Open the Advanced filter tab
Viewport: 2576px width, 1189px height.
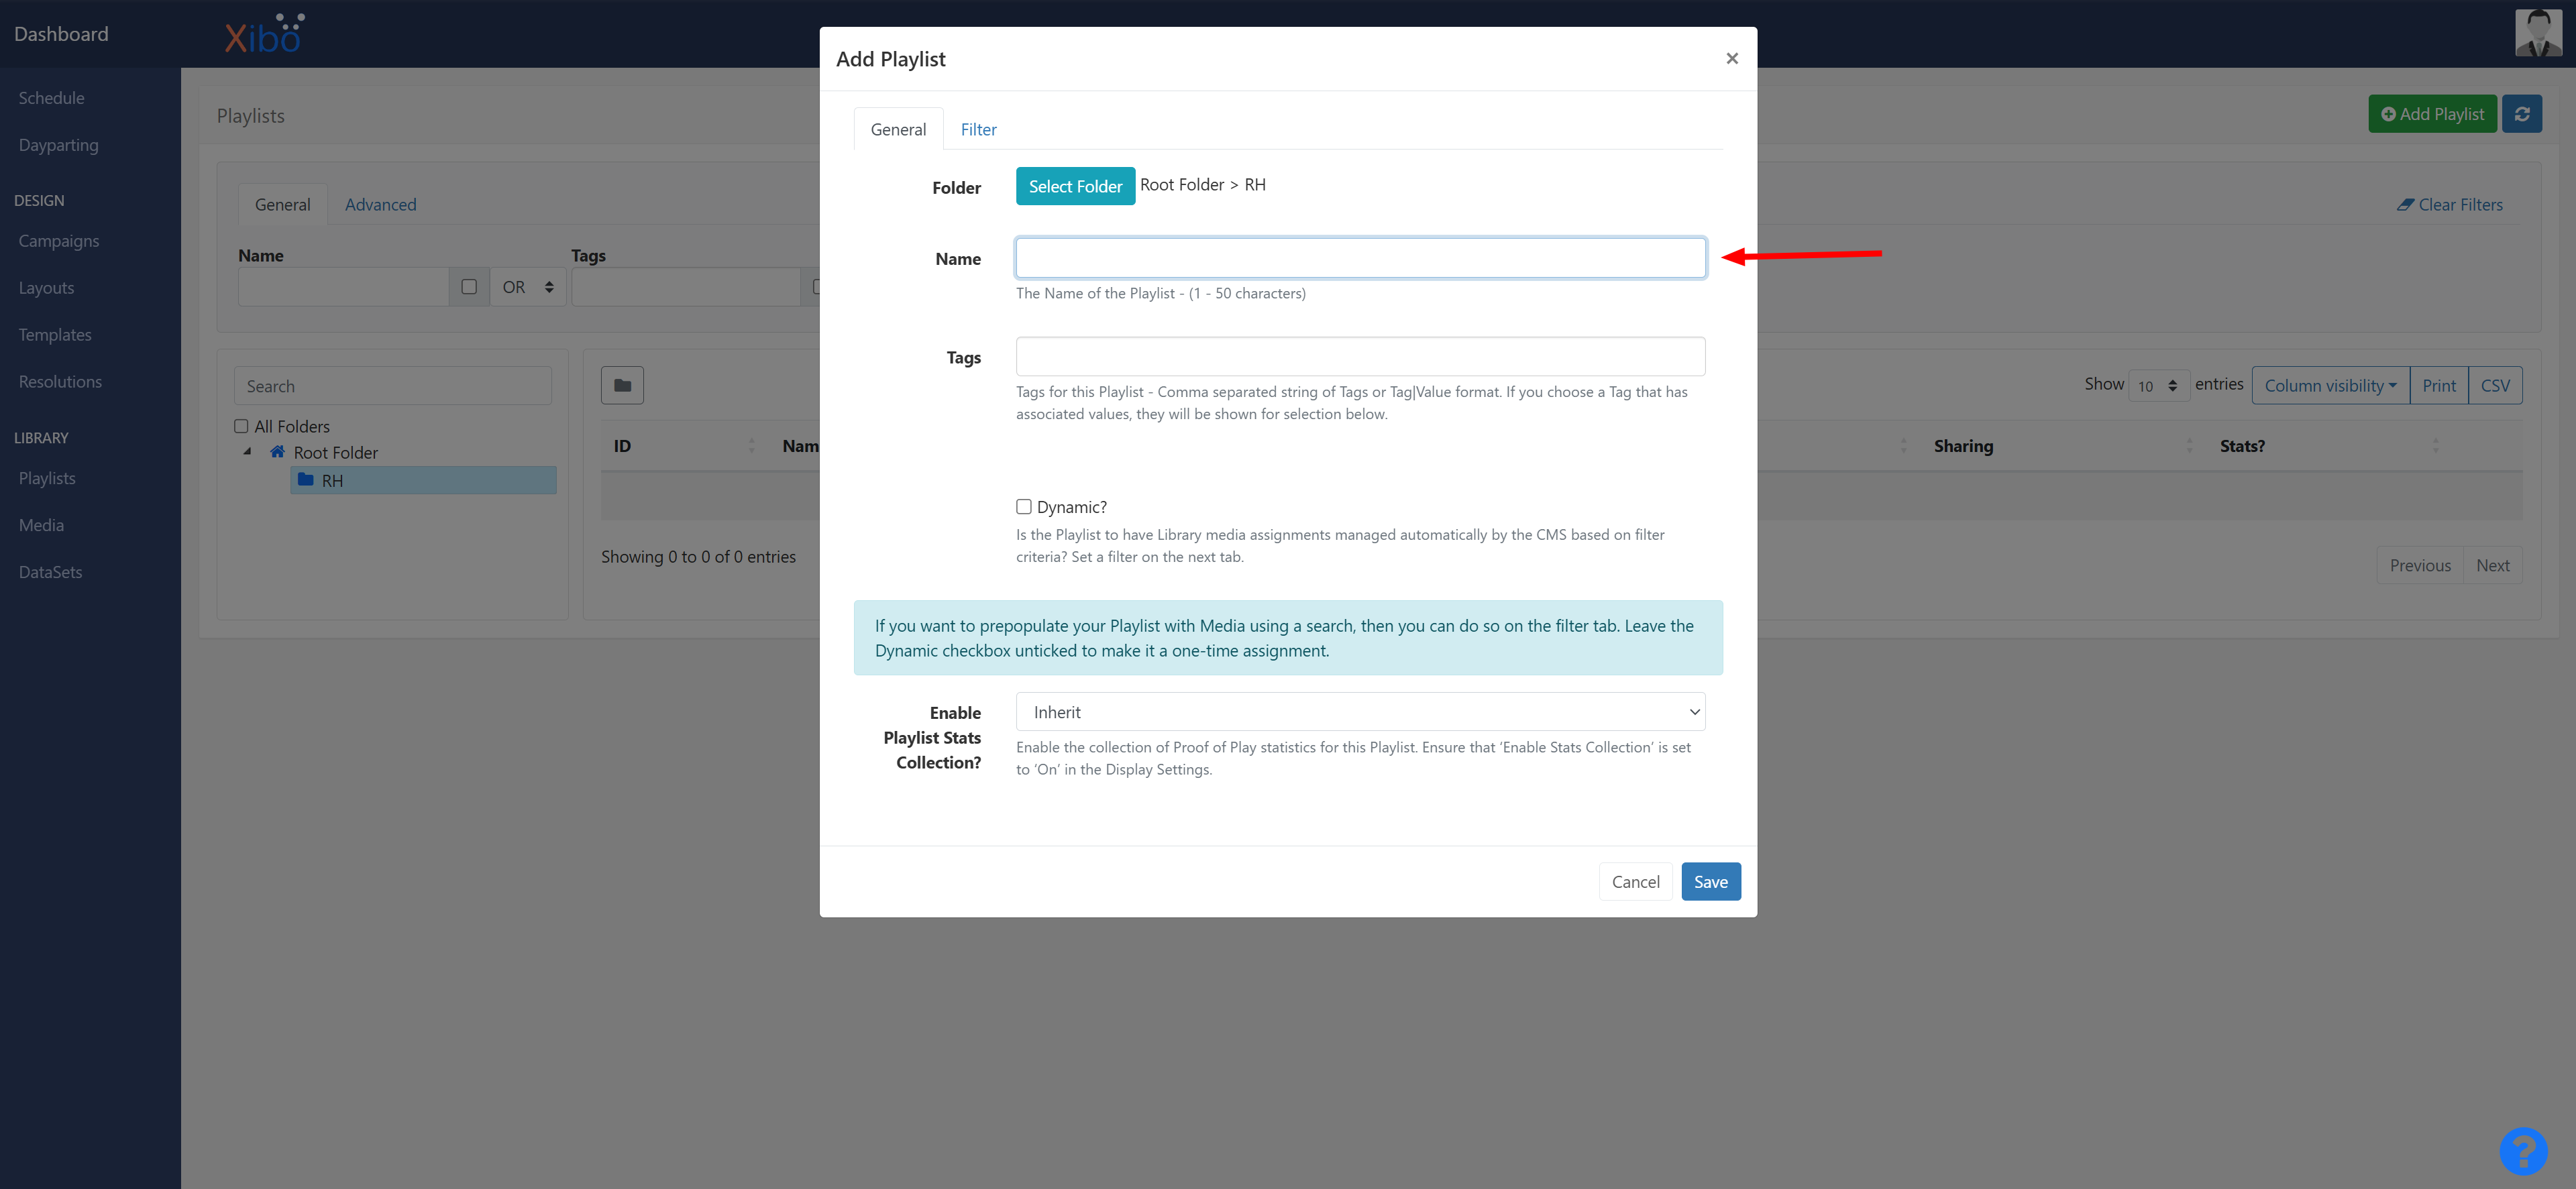point(380,204)
